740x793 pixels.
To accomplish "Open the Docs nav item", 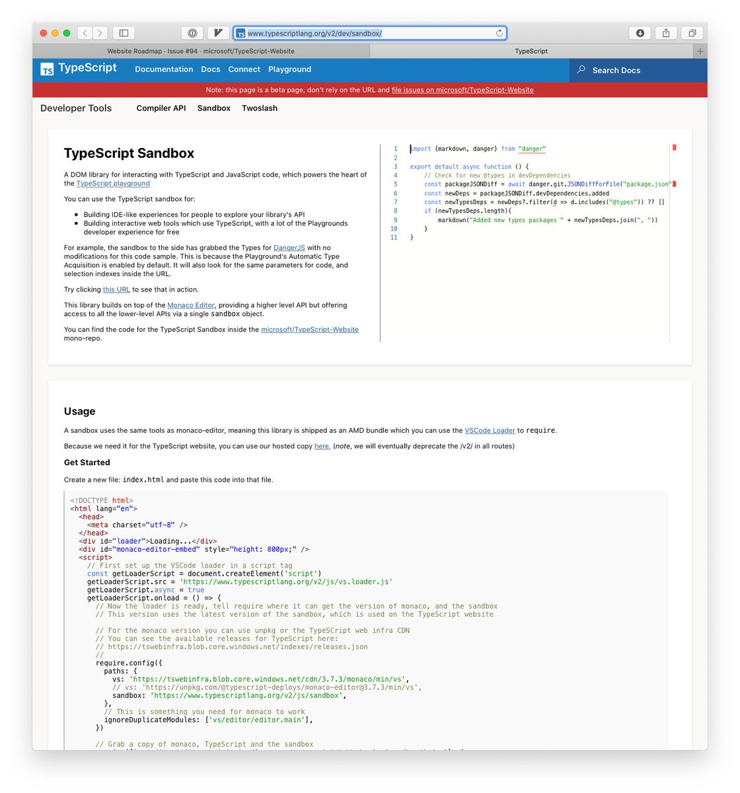I will tap(211, 69).
